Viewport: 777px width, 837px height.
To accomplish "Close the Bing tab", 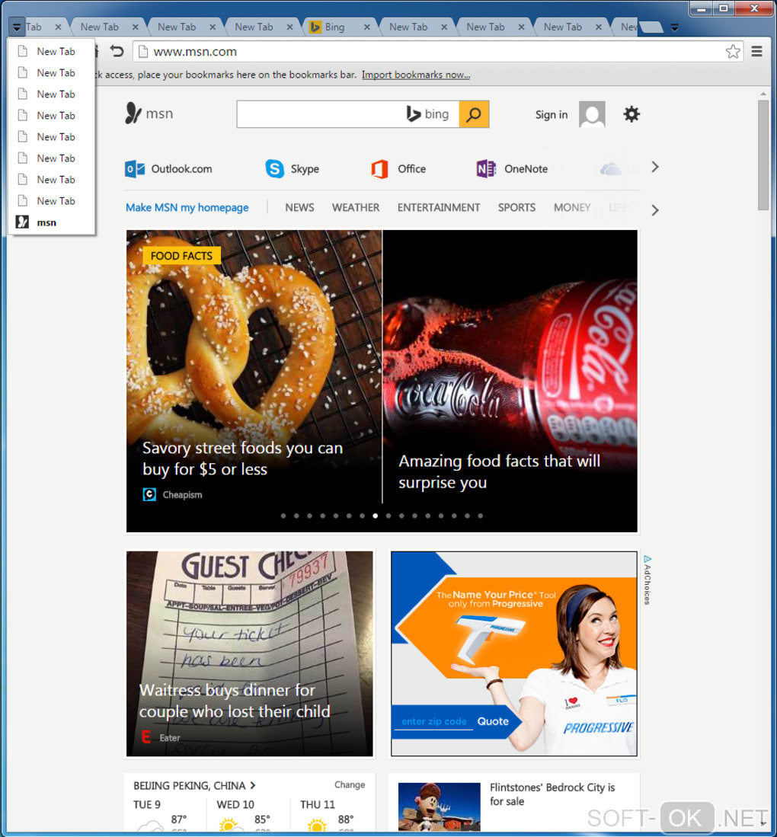I will coord(366,27).
